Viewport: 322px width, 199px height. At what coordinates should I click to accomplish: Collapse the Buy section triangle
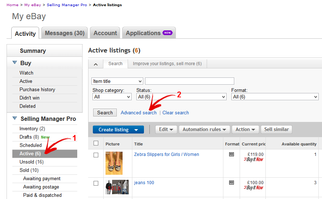coord(15,63)
